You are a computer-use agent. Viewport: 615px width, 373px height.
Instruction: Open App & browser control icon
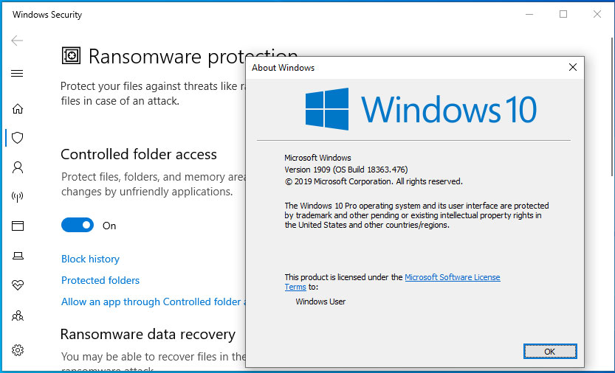[x=18, y=226]
